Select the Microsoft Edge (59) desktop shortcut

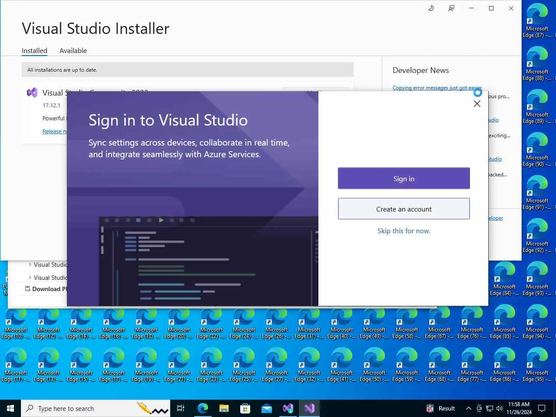tap(407, 365)
